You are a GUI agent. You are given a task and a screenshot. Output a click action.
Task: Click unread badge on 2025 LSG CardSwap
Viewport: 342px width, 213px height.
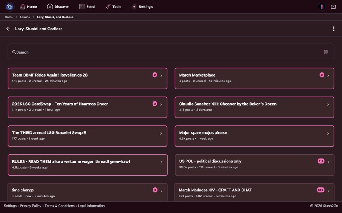click(x=155, y=104)
